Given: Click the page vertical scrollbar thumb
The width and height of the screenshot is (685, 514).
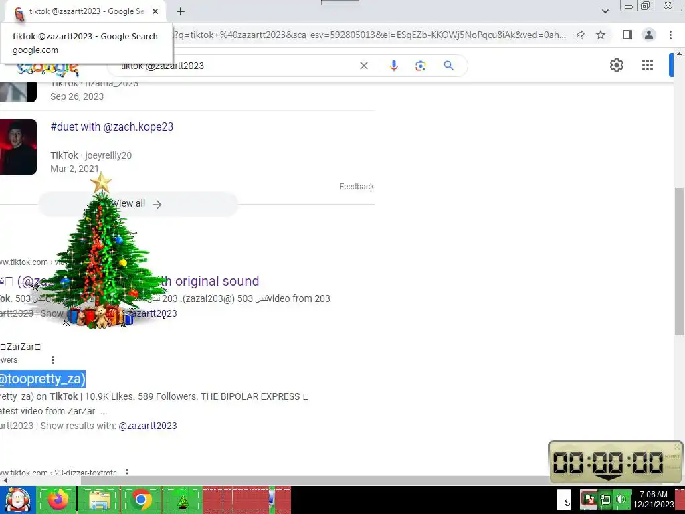Looking at the screenshot, I should [x=679, y=262].
